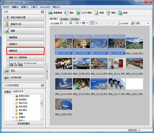Open the 帮助(H) menu
Viewport: 154px width, 133px height.
[x=56, y=7]
